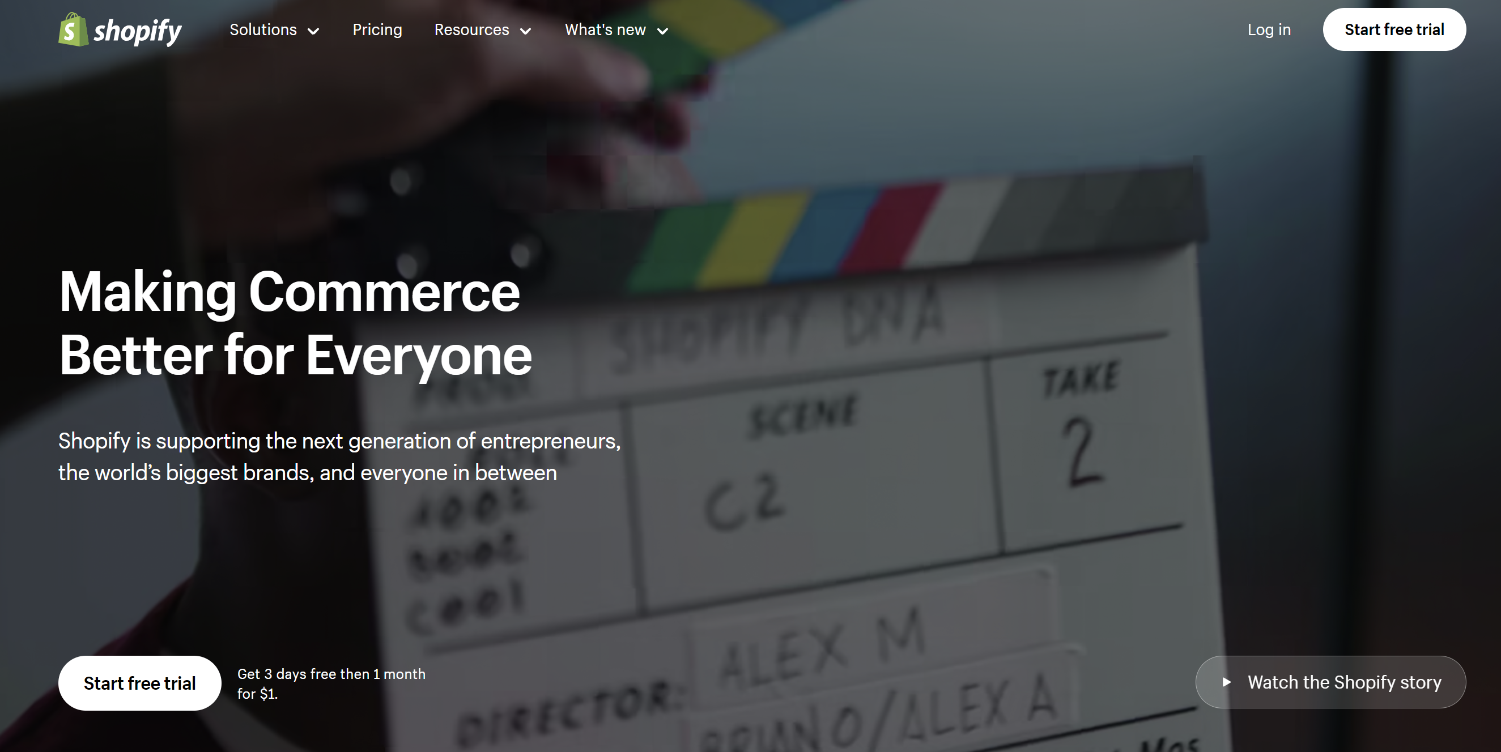Open the Resources menu
The image size is (1501, 752).
point(472,29)
